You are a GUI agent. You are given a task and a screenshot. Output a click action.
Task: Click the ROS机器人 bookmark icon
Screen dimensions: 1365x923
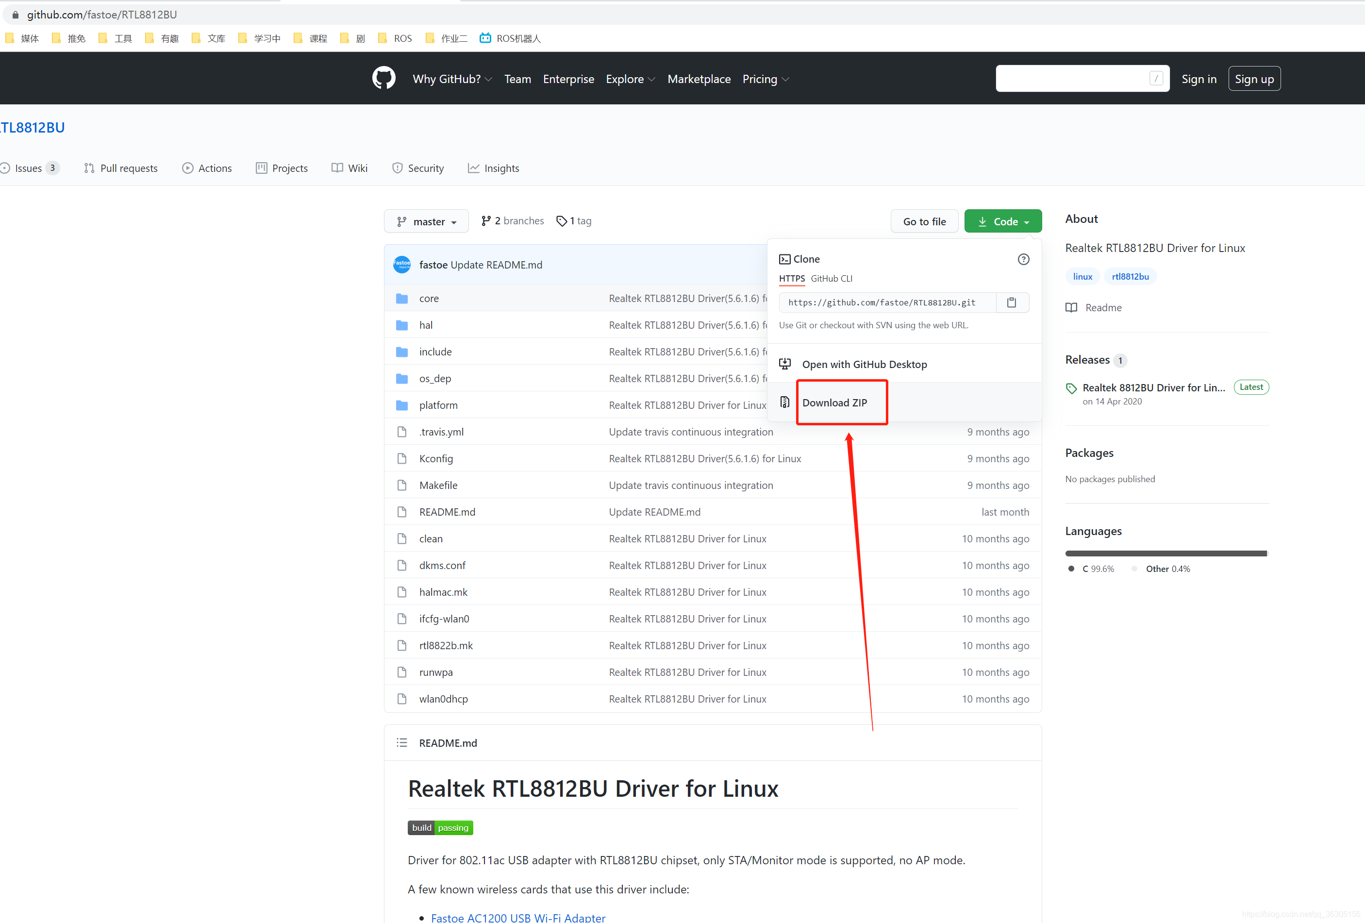point(485,38)
